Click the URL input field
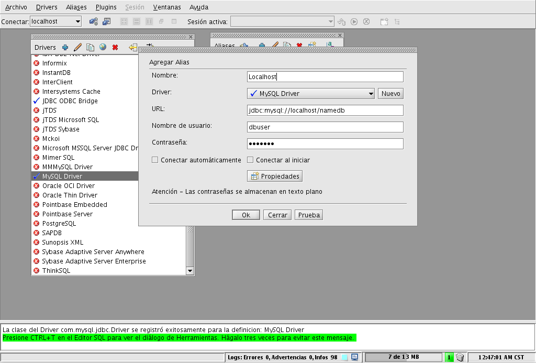 click(x=325, y=110)
